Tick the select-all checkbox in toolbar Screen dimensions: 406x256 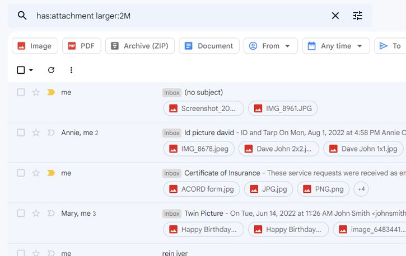point(21,70)
